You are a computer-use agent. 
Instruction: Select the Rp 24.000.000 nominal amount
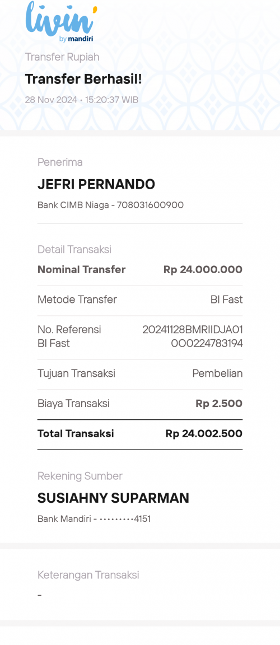tap(203, 270)
